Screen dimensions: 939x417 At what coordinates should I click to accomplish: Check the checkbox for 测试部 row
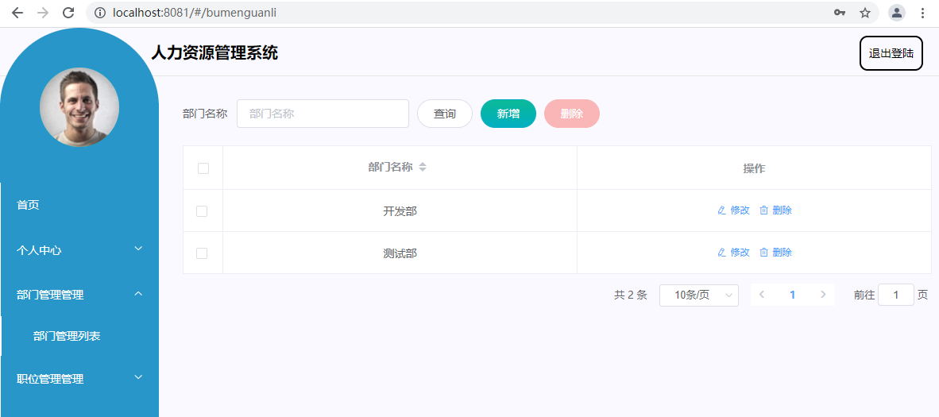(x=202, y=253)
